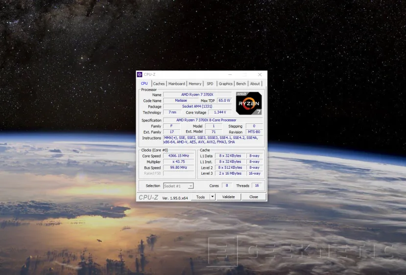Click the Technology value 7 nm
This screenshot has height=275, width=406.
[x=172, y=112]
